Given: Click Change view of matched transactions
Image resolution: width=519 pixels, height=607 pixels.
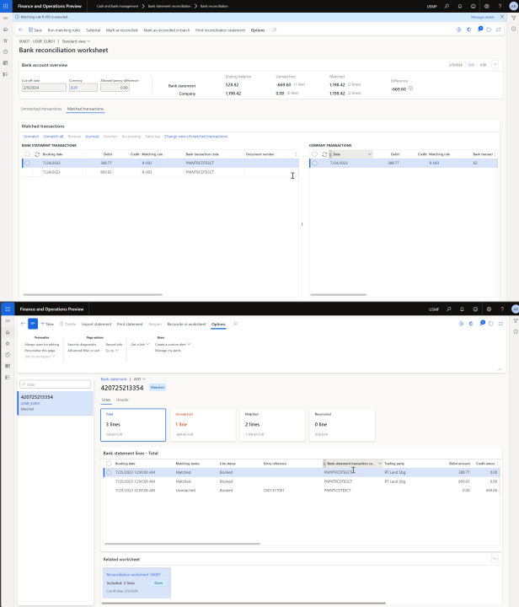Looking at the screenshot, I should pyautogui.click(x=195, y=137).
